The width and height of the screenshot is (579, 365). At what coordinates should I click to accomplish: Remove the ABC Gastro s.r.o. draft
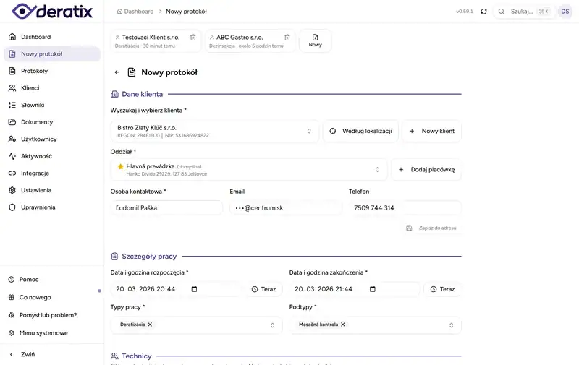coord(287,37)
